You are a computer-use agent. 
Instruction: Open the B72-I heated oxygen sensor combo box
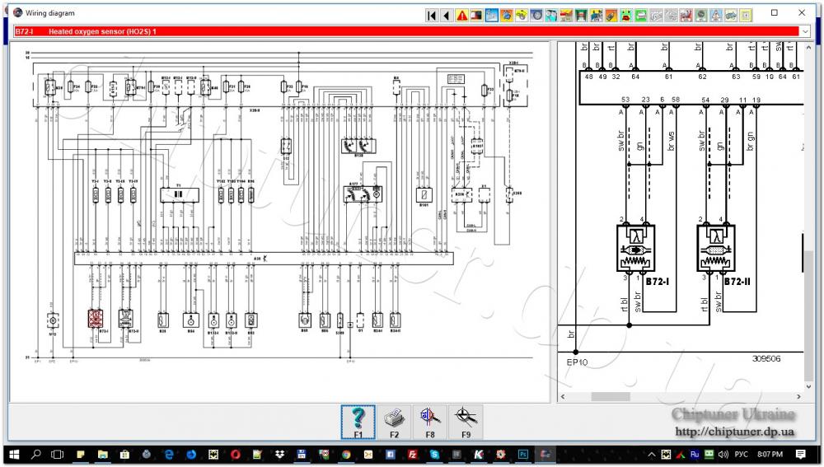pos(412,31)
